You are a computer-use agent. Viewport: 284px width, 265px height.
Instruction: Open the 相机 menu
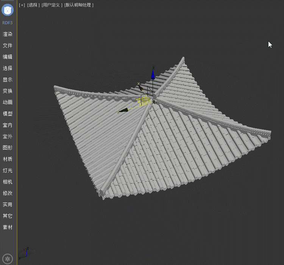click(x=8, y=182)
